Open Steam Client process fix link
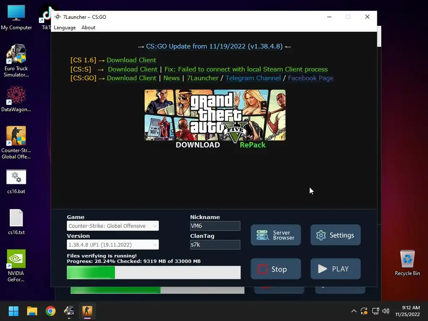 (x=246, y=69)
